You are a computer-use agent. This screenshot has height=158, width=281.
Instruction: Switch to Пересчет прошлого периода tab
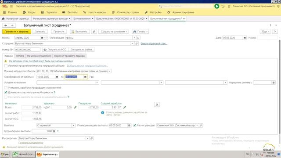[69, 56]
